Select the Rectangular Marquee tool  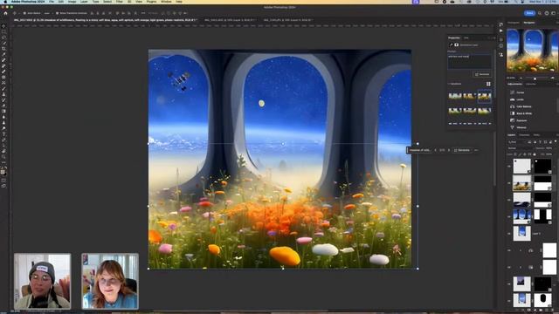tap(3, 31)
